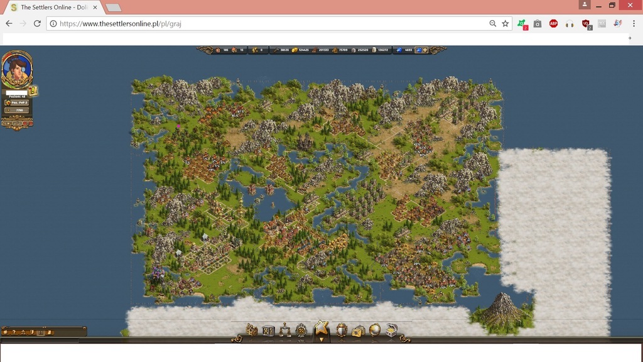The width and height of the screenshot is (643, 362).
Task: Open a new browser tab
Action: point(113,8)
